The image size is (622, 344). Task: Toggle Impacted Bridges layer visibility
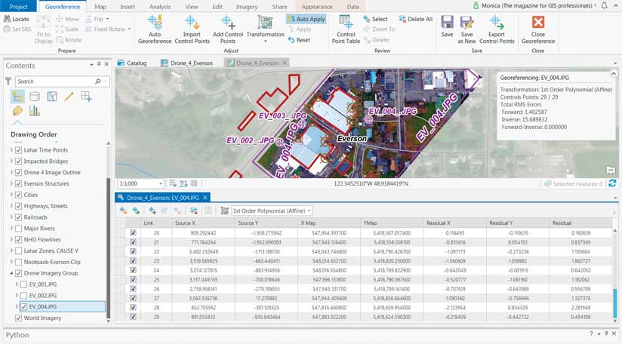tap(18, 161)
